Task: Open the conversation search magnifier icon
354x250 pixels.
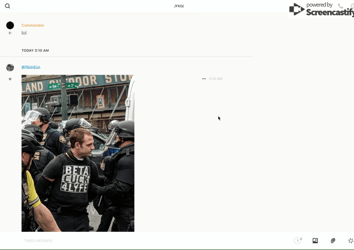Action: pos(8,6)
